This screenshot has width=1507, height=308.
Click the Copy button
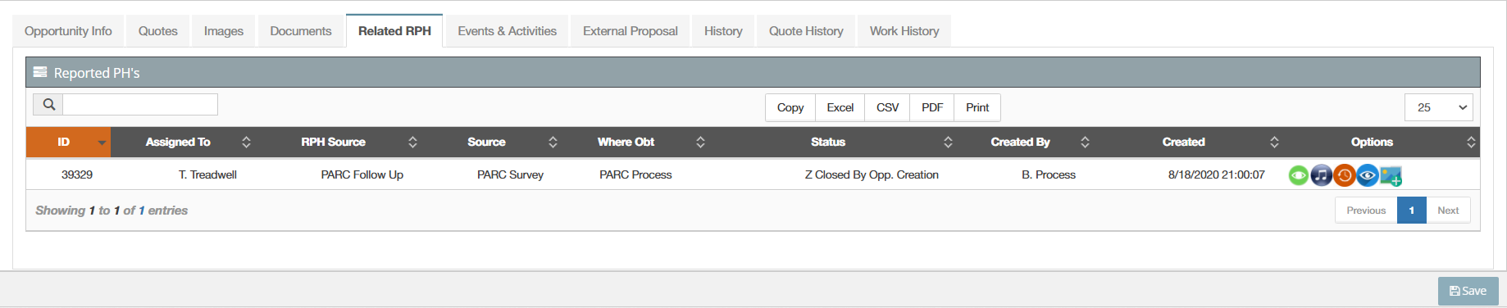[x=790, y=107]
